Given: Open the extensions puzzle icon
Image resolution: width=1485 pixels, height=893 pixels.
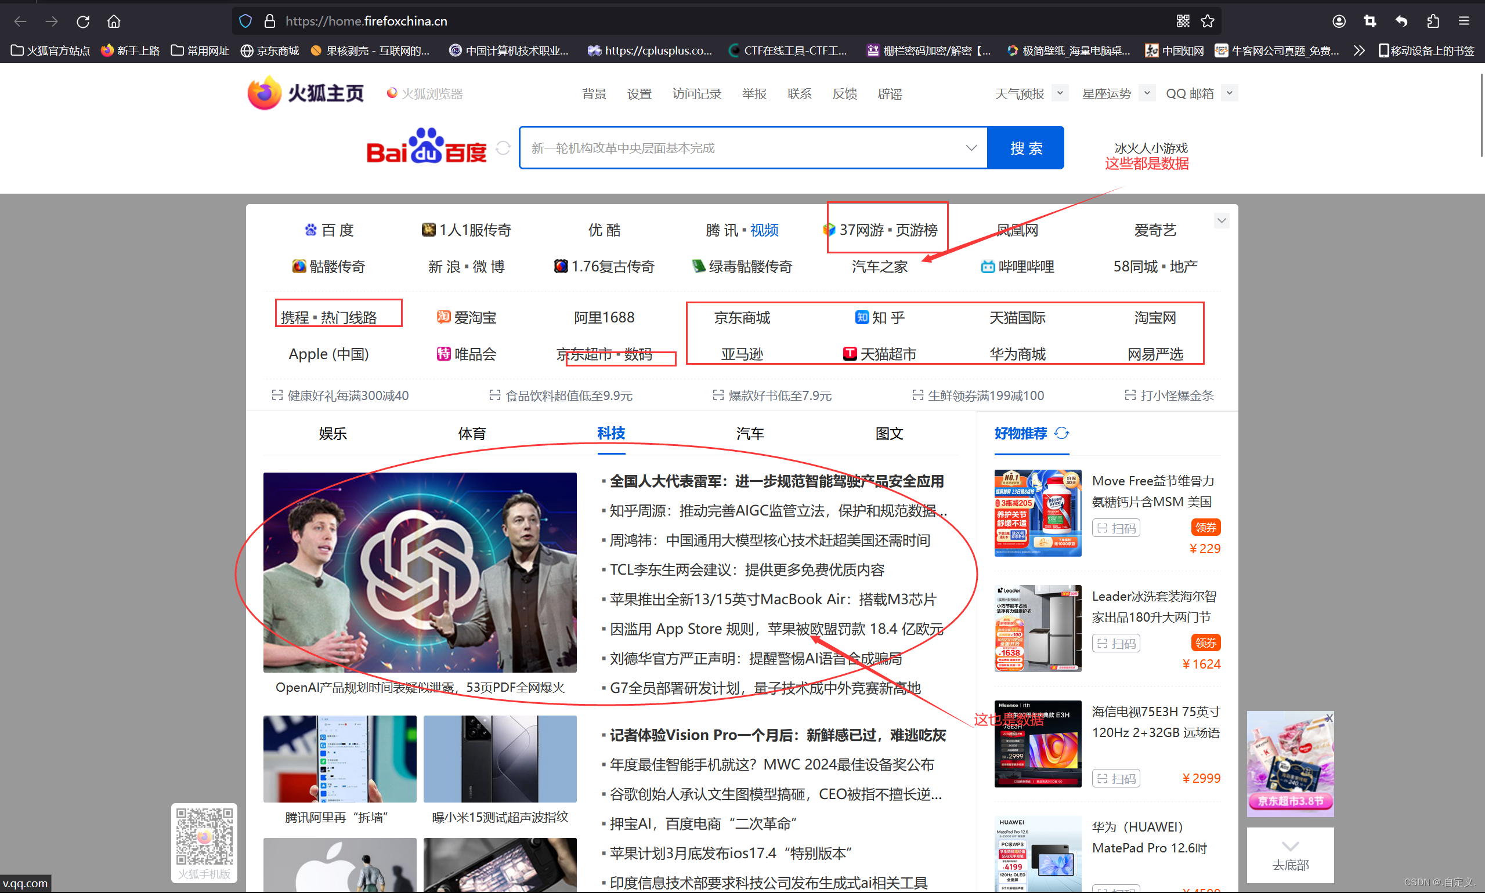Looking at the screenshot, I should [1433, 21].
